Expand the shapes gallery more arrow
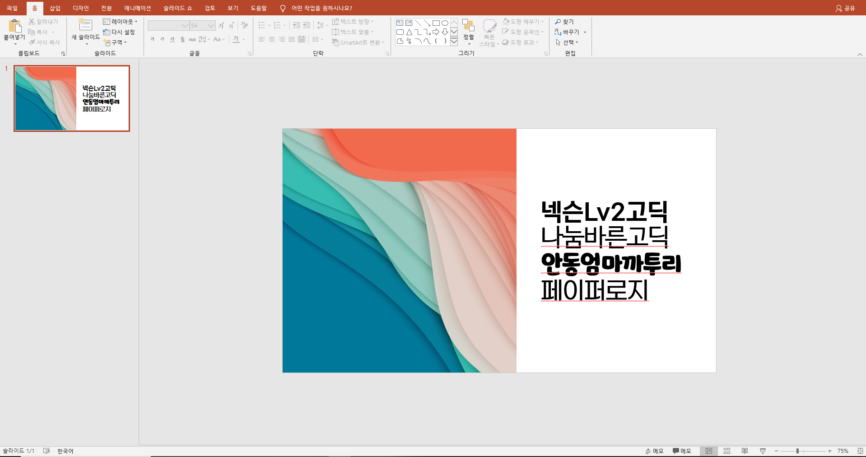Image resolution: width=866 pixels, height=457 pixels. point(454,41)
